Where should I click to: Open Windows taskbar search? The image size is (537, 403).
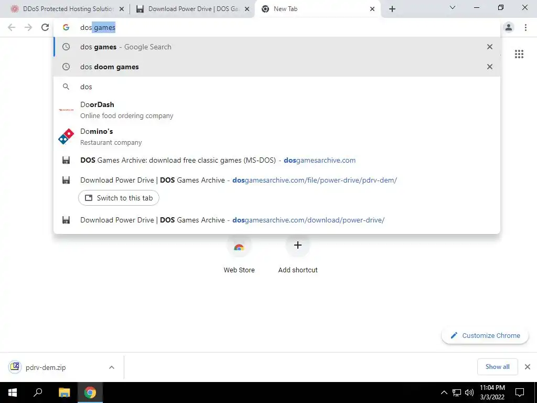[x=38, y=393]
